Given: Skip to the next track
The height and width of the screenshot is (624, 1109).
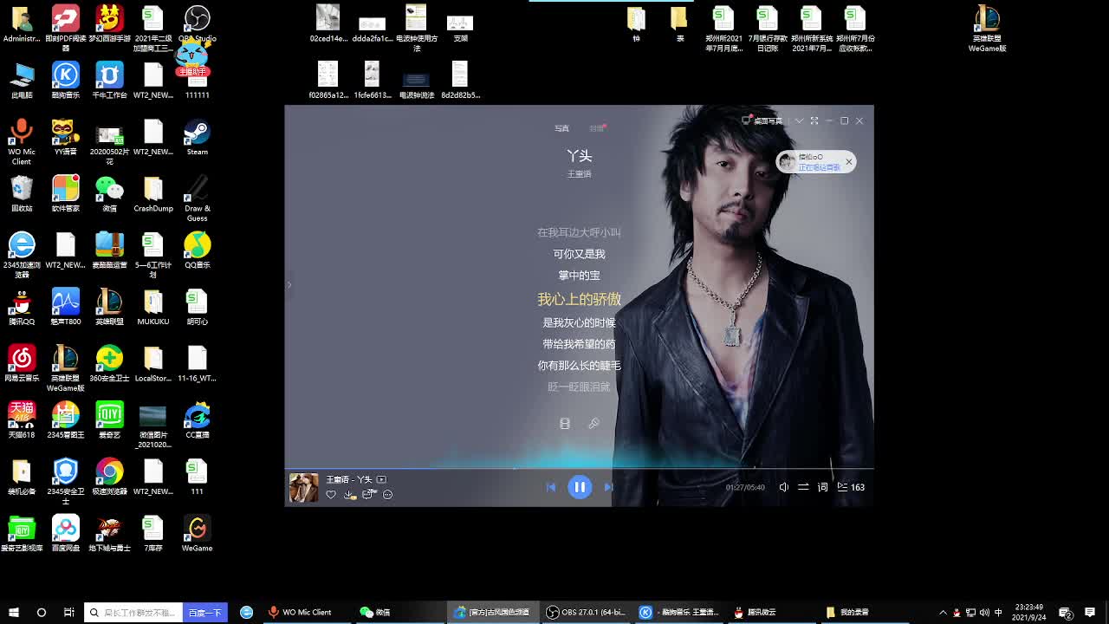Looking at the screenshot, I should 608,487.
